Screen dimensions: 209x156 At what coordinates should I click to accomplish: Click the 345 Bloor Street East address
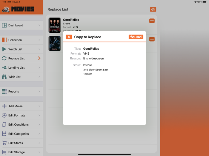[96, 70]
